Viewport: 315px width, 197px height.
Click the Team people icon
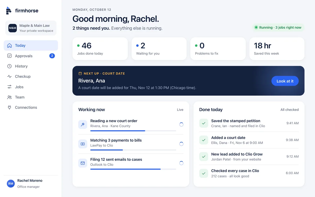tap(9, 97)
